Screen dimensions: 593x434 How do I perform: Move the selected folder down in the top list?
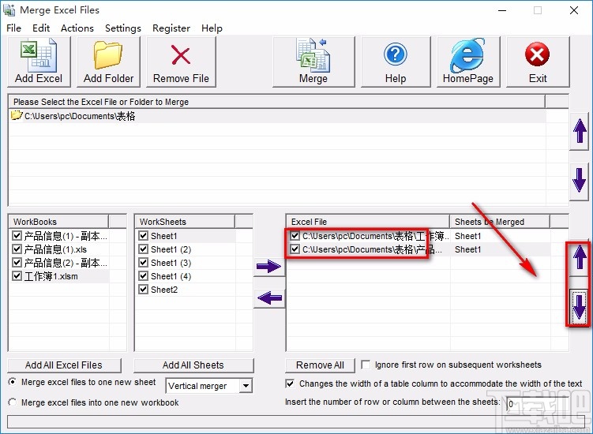tap(580, 181)
